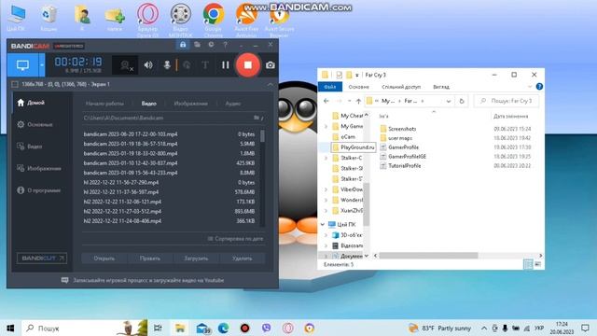Take a screenshot with Bandicam camera icon
597x336 pixels.
(x=271, y=65)
